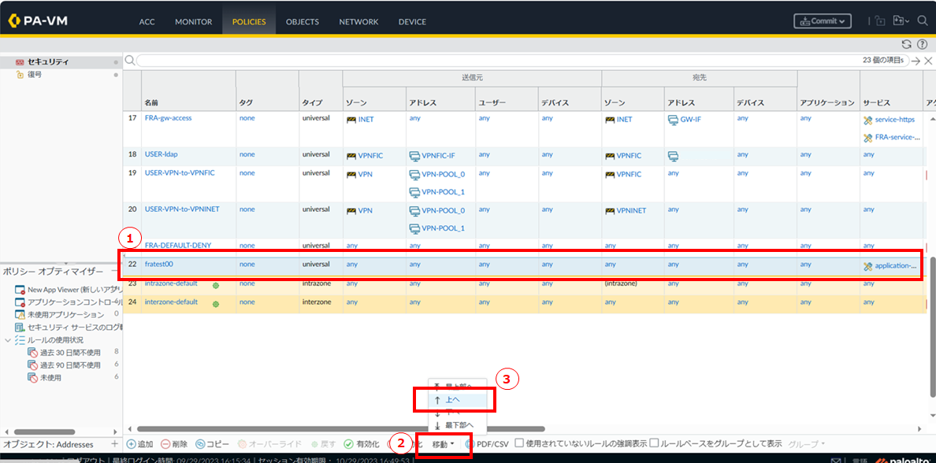Image resolution: width=936 pixels, height=463 pixels.
Task: Click the search magnifier in top bar
Action: tap(922, 21)
